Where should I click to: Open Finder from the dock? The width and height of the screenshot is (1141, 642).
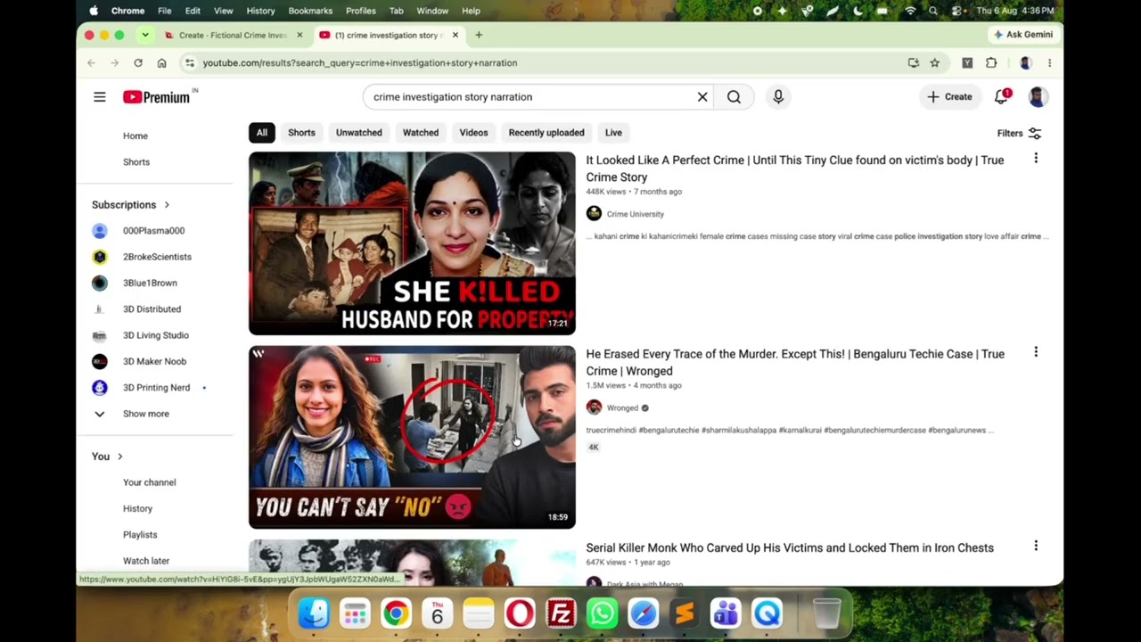click(314, 613)
